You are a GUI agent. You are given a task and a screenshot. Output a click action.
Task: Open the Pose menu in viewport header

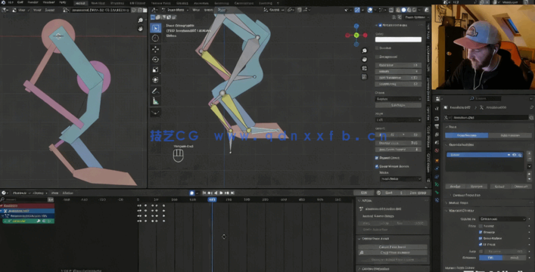click(x=222, y=10)
